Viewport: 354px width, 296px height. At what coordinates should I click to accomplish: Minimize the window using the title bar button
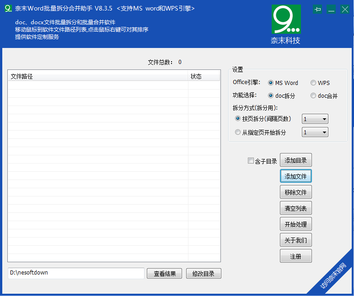tap(331, 9)
